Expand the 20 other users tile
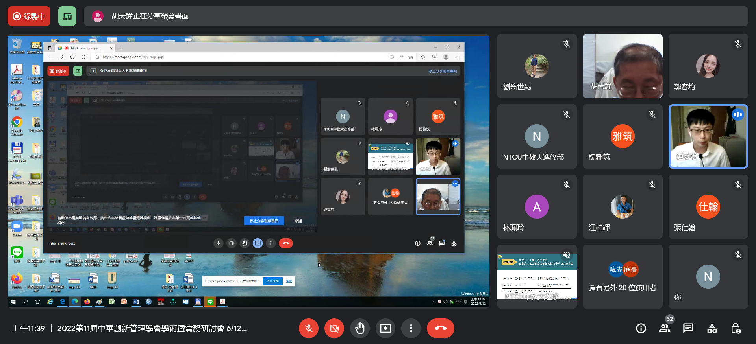Viewport: 756px width, 344px height. 623,277
